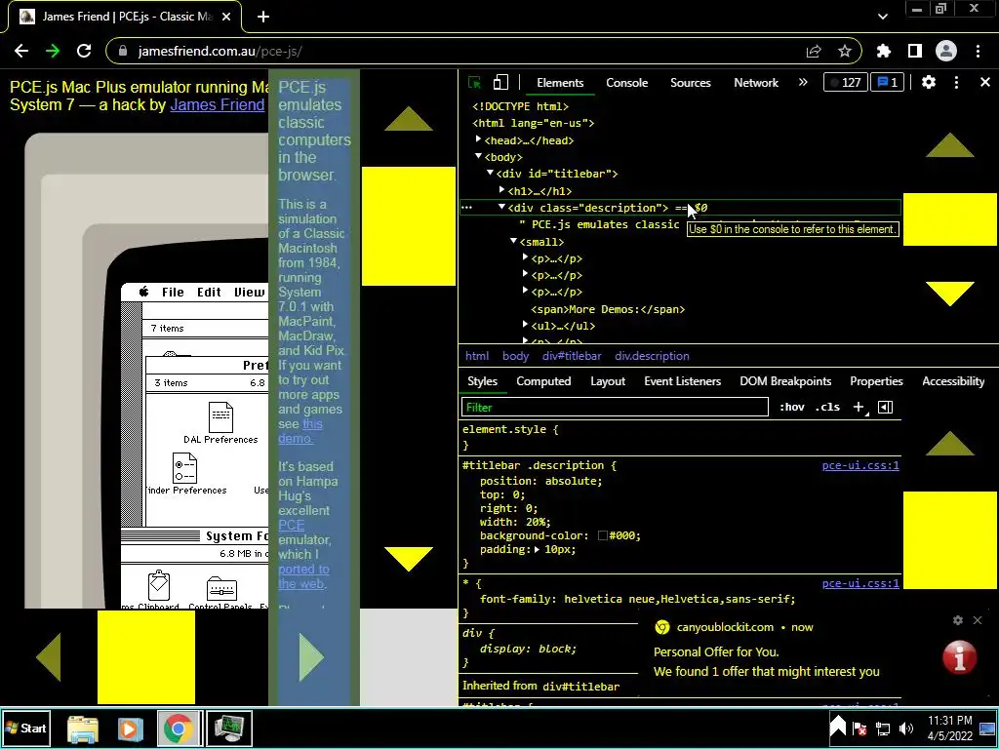Show more DevTools tabs with chevron

803,82
